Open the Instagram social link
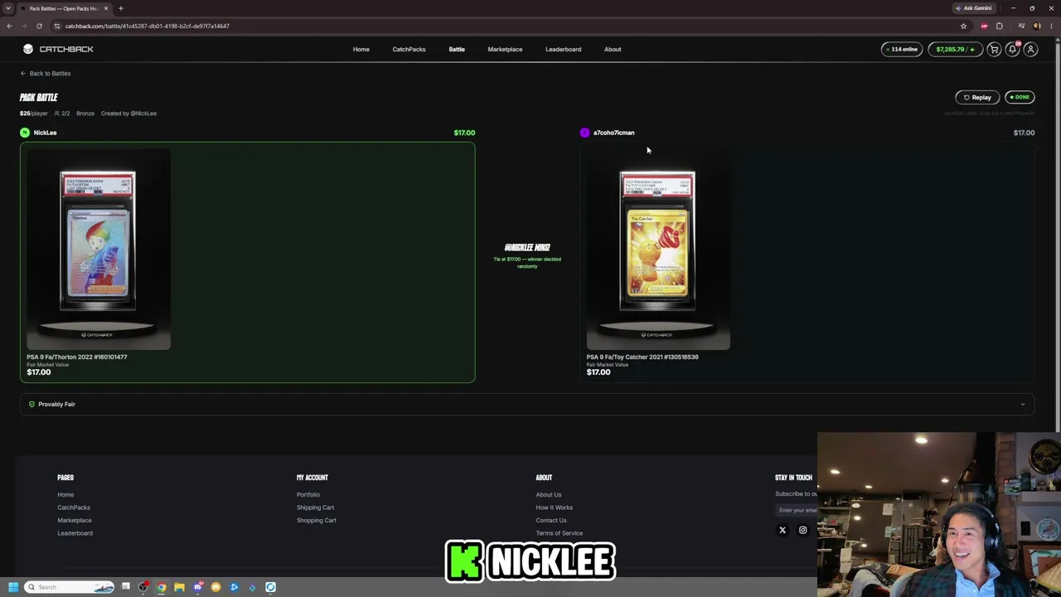This screenshot has width=1061, height=597. tap(802, 530)
